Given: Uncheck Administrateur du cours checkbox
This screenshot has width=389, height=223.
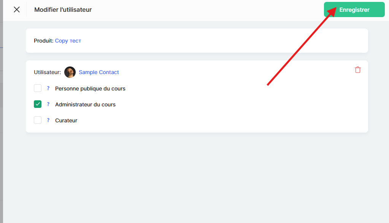Looking at the screenshot, I should coord(38,104).
